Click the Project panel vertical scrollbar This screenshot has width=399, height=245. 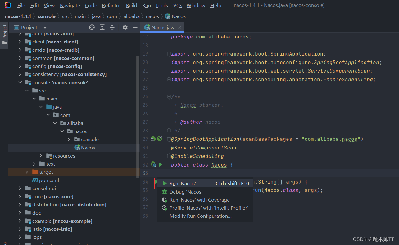(138, 116)
